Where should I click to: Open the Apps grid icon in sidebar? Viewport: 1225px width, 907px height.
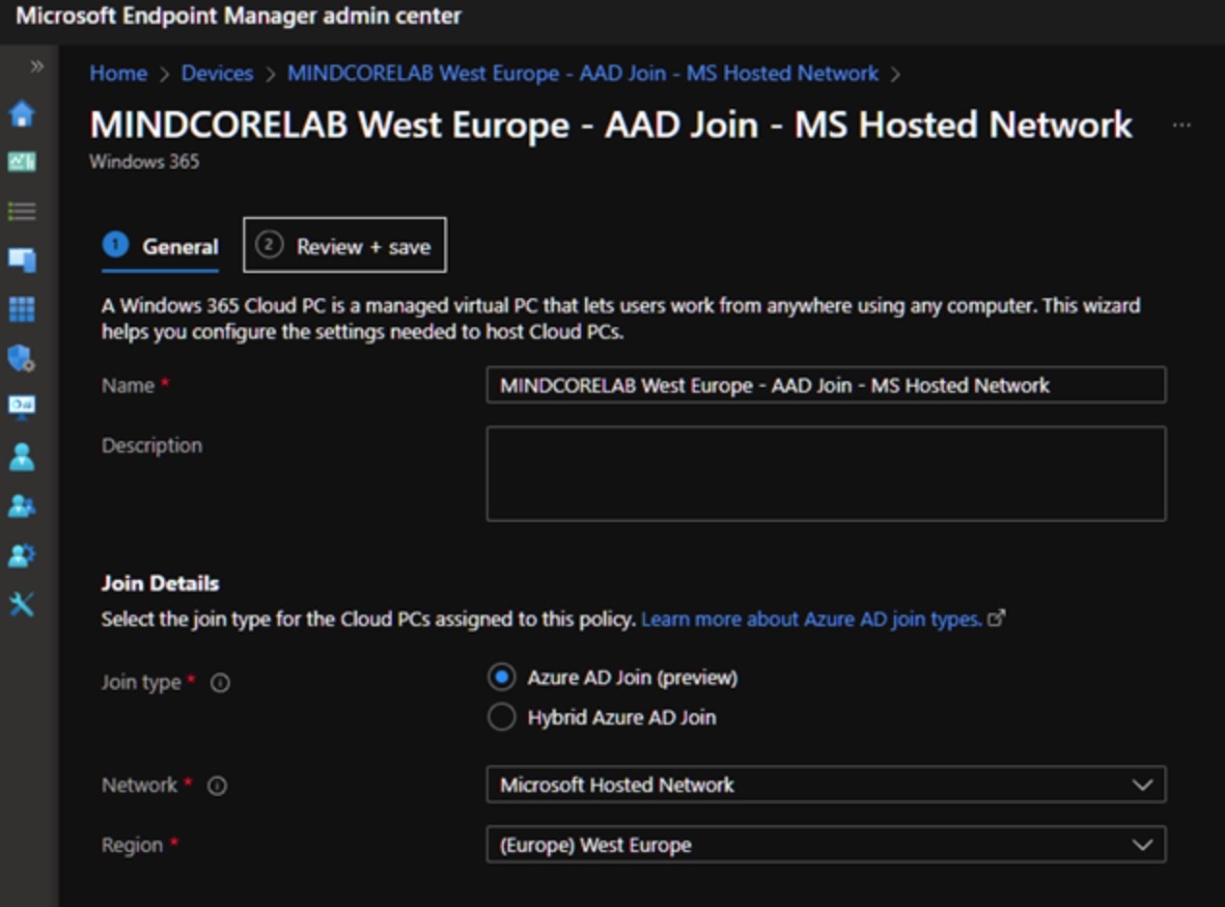[x=22, y=309]
